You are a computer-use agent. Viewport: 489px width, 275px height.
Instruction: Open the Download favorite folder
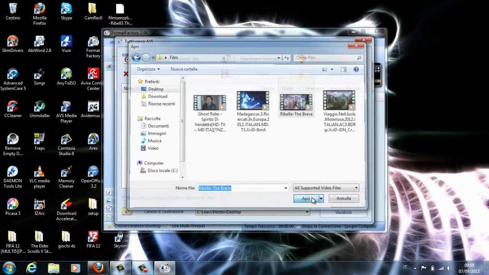(x=158, y=96)
